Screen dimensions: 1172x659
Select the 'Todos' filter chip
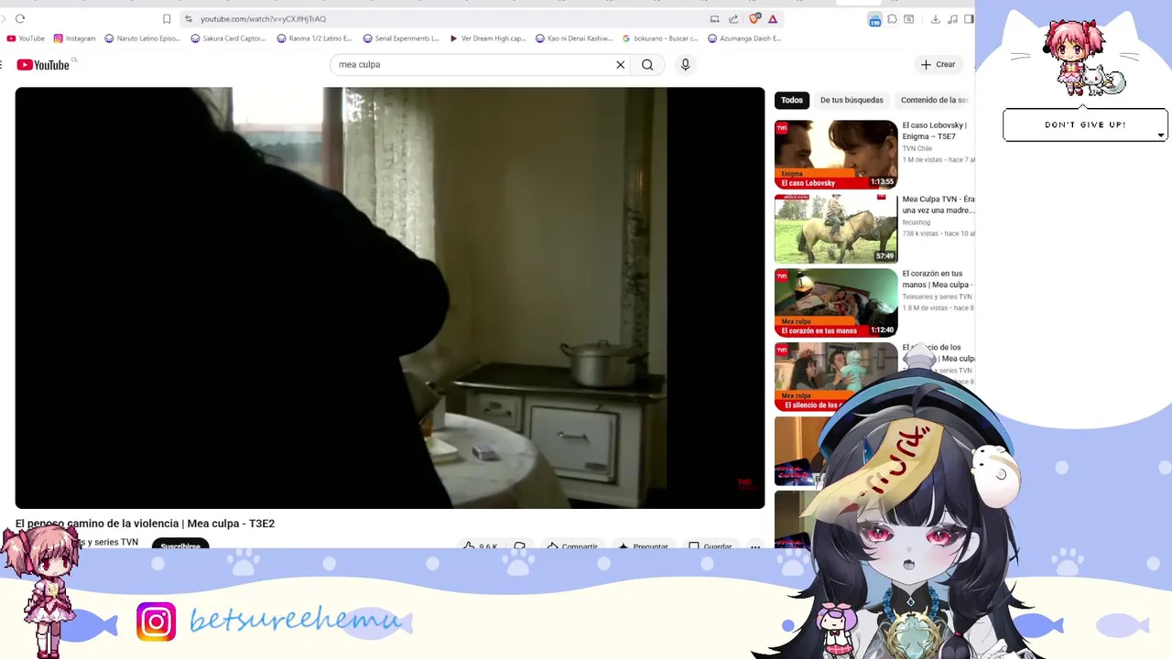point(792,100)
